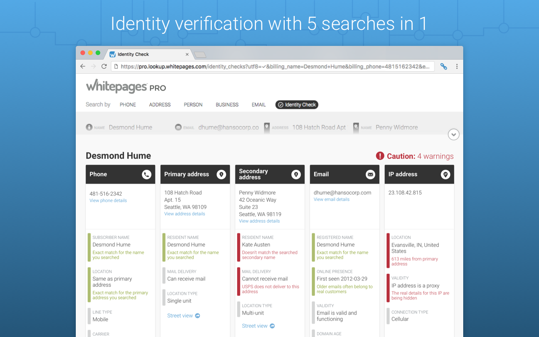Image resolution: width=539 pixels, height=337 pixels.
Task: Click the pin icon in Secondary address header
Action: 296,174
